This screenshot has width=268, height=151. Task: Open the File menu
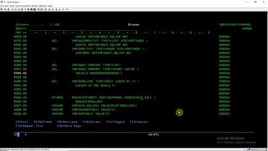2,6
